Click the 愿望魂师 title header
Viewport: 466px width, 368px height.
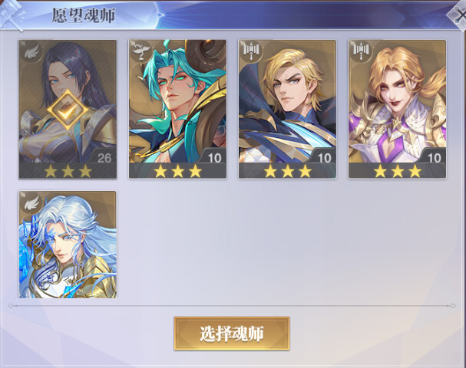coord(84,16)
